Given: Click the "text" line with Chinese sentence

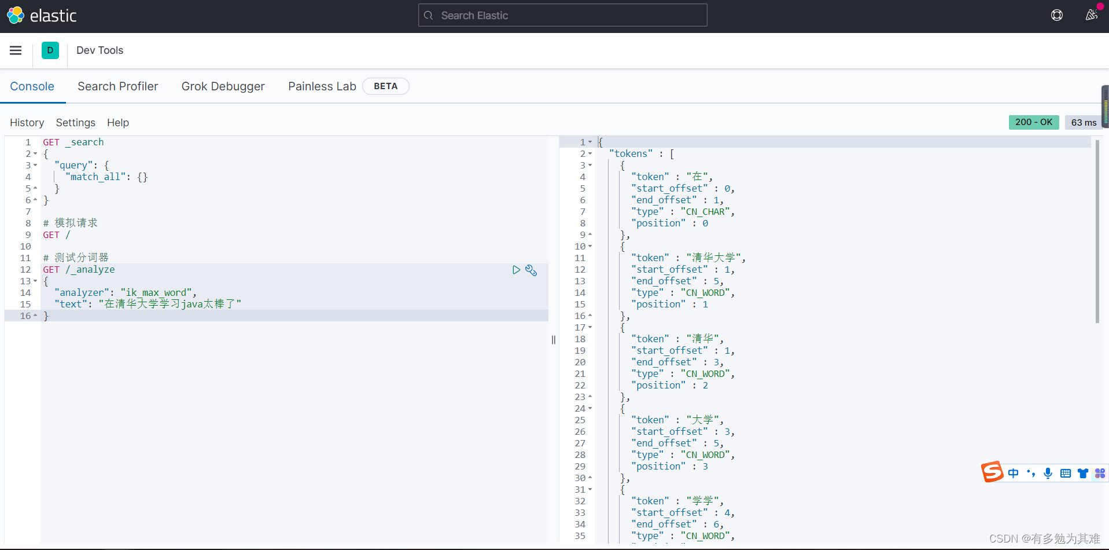Looking at the screenshot, I should pos(148,304).
